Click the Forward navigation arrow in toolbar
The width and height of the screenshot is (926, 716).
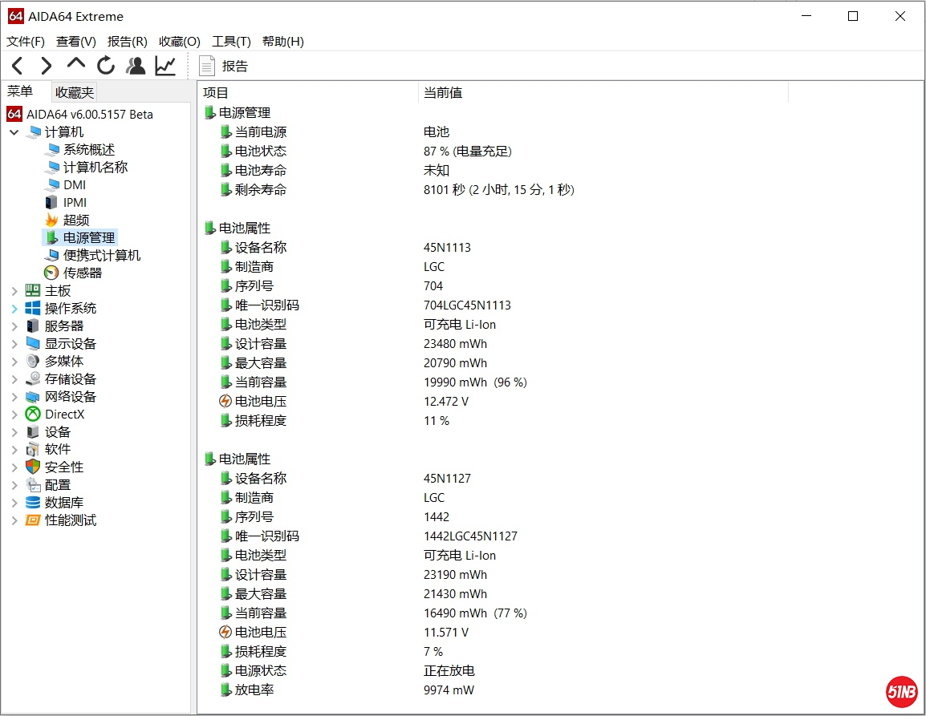[x=47, y=66]
